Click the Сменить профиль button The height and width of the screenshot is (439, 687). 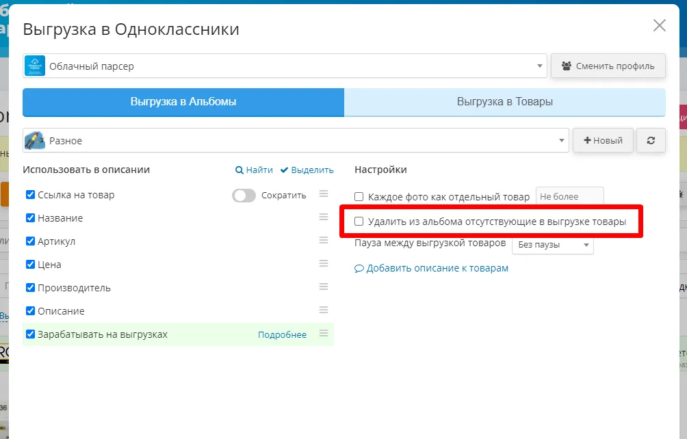point(608,66)
